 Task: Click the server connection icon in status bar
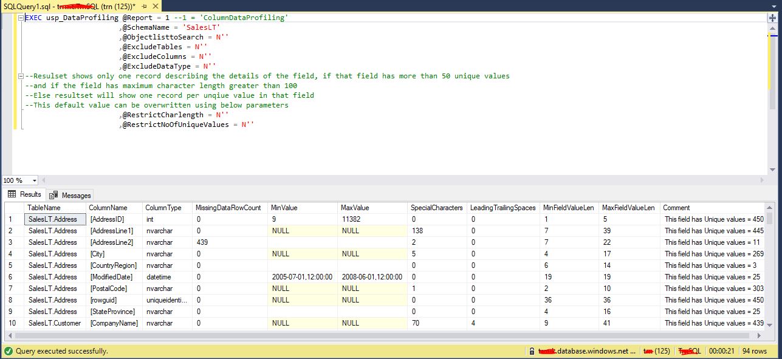pyautogui.click(x=532, y=351)
